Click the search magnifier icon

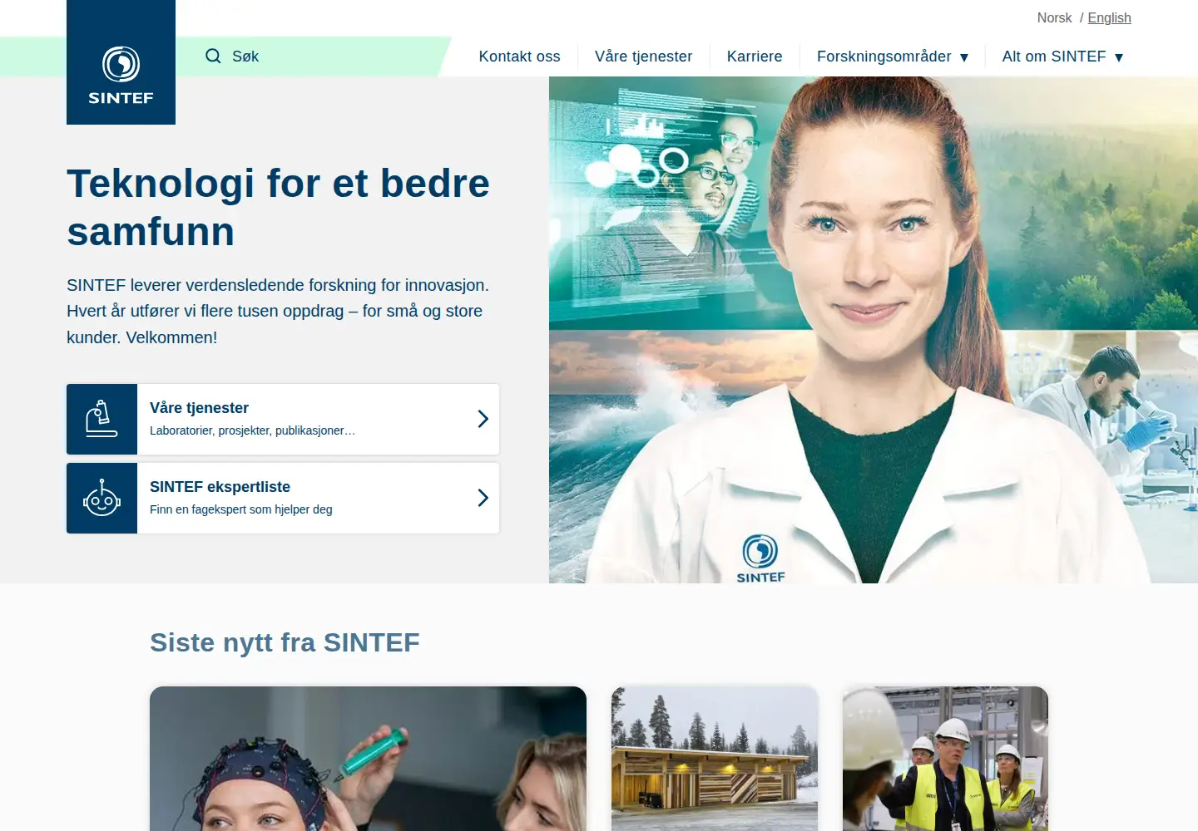point(213,56)
